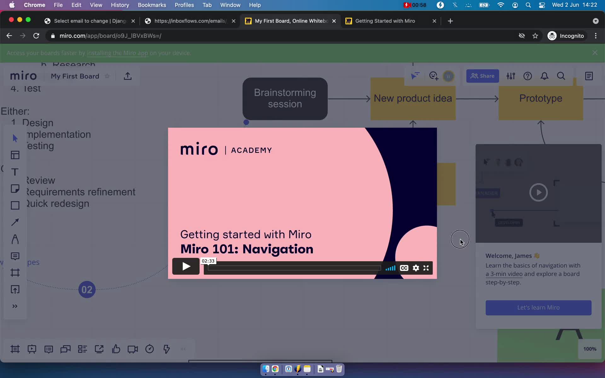
Task: Open the Bookmarks menu
Action: pos(152,5)
